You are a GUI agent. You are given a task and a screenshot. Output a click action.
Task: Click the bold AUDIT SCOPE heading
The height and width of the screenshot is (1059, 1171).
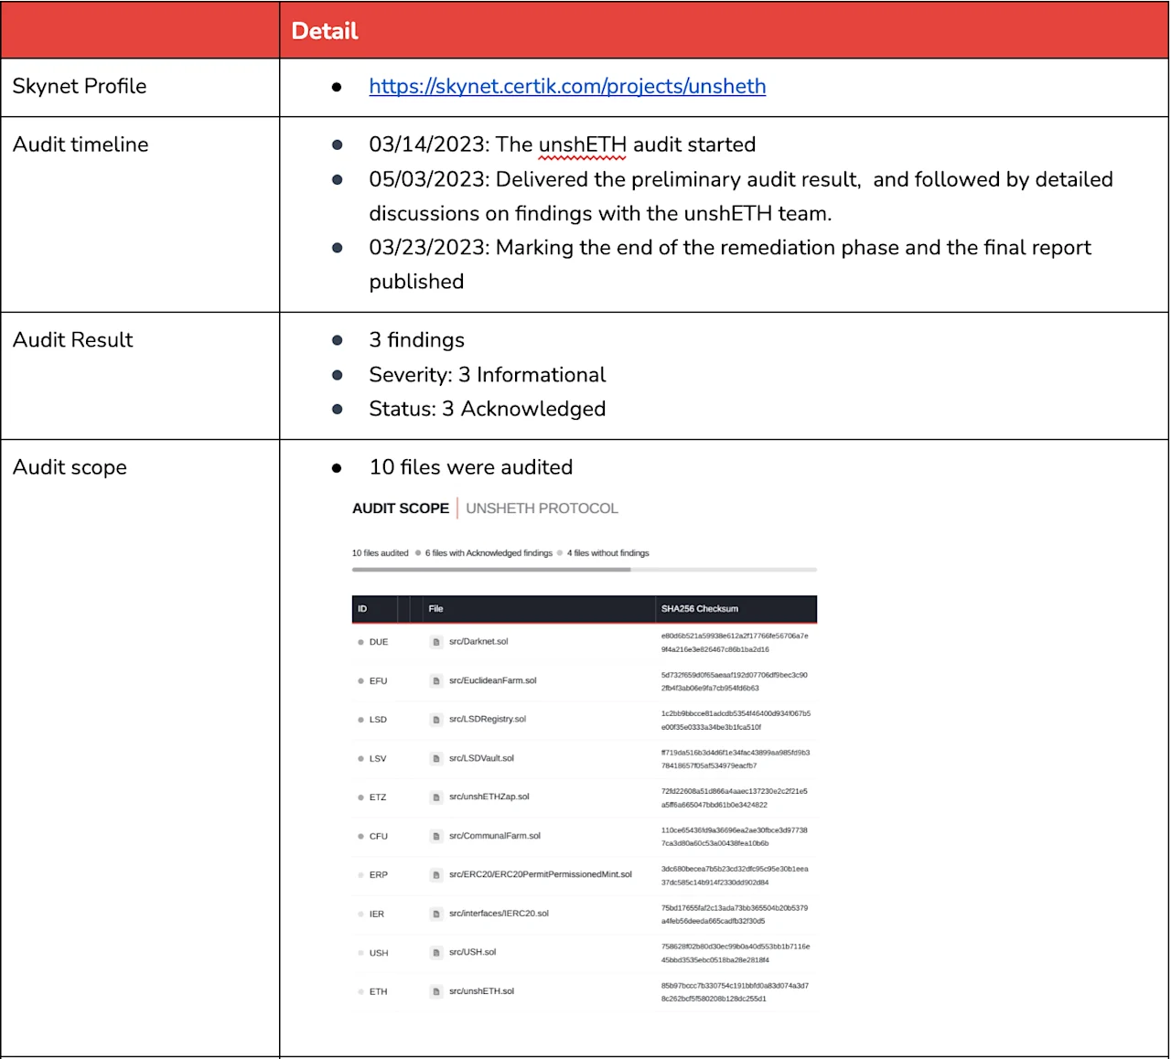401,508
